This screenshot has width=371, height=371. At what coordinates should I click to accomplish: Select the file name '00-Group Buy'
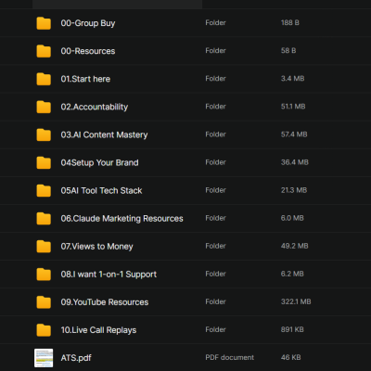pos(88,23)
